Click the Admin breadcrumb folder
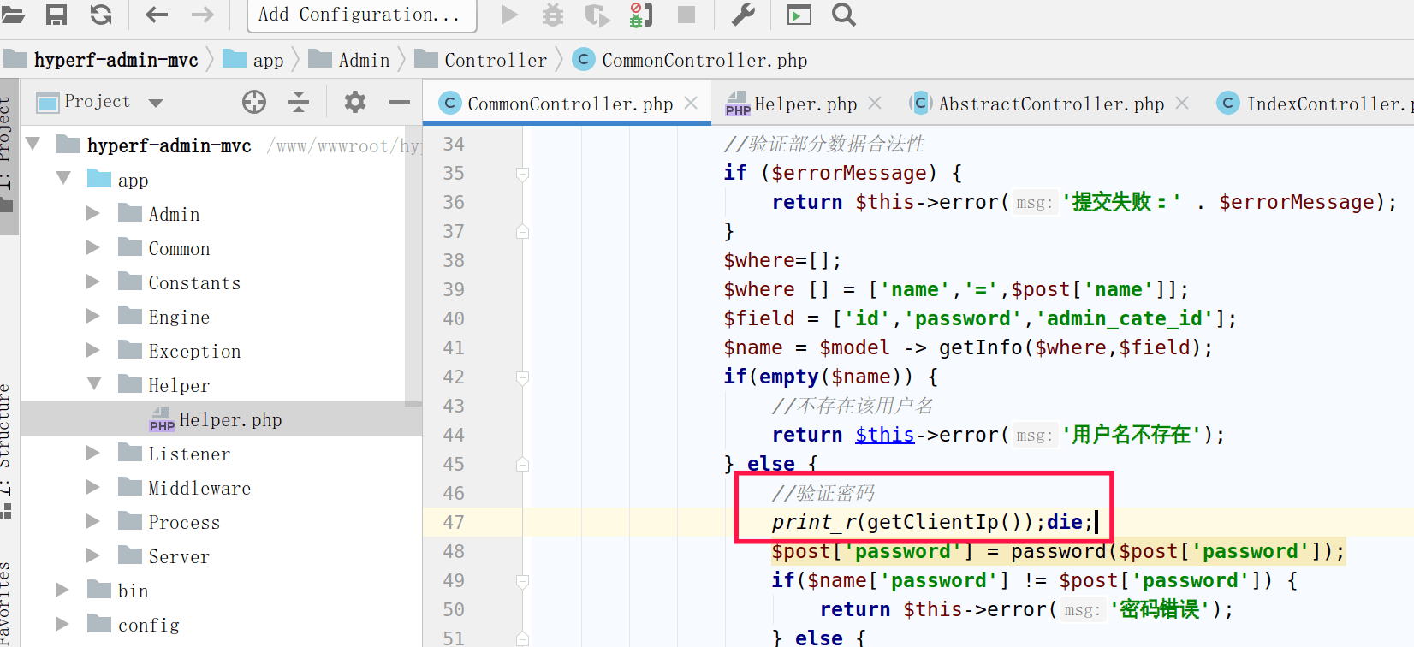1414x647 pixels. pyautogui.click(x=349, y=60)
